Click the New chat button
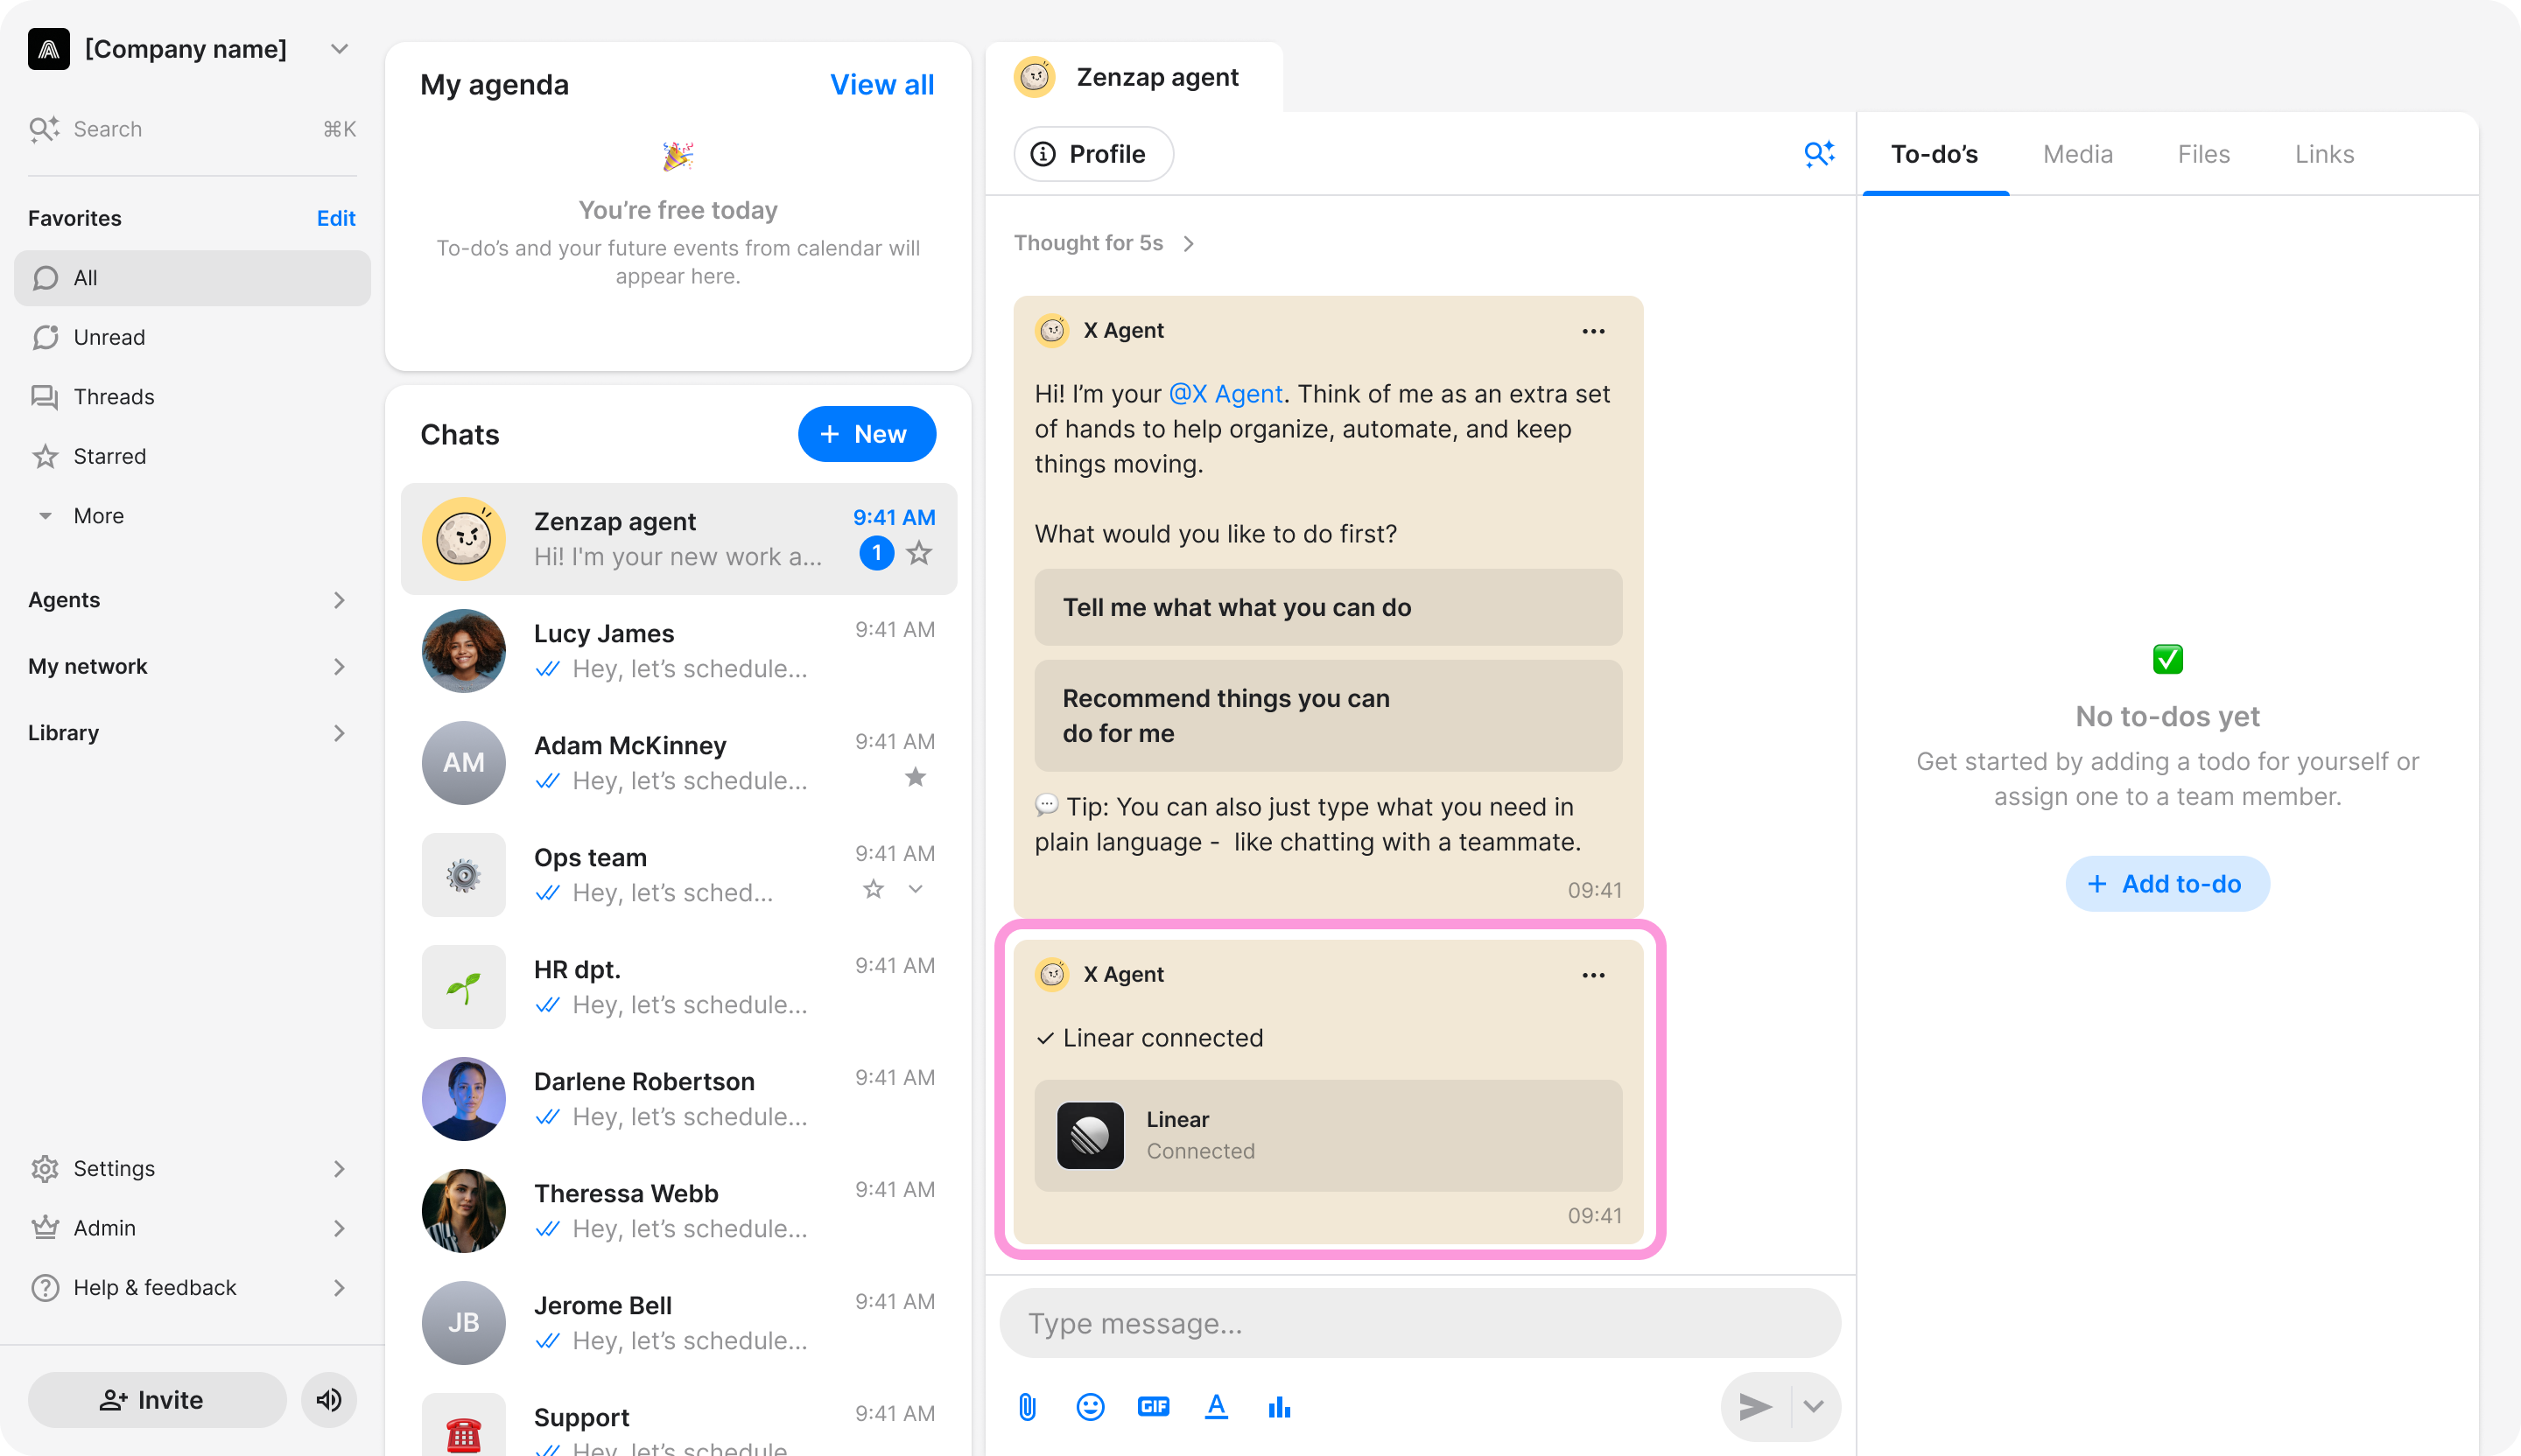 (867, 434)
